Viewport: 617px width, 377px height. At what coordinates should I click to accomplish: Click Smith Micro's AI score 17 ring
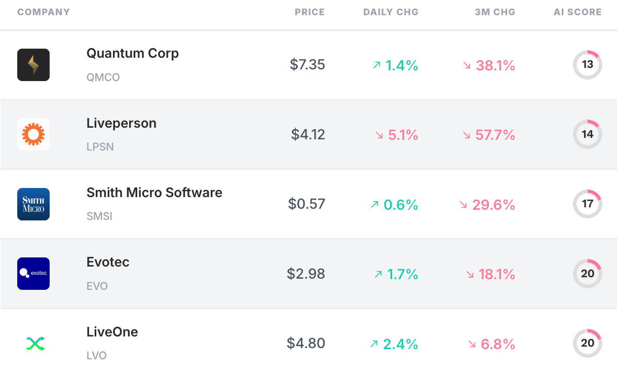click(x=587, y=204)
